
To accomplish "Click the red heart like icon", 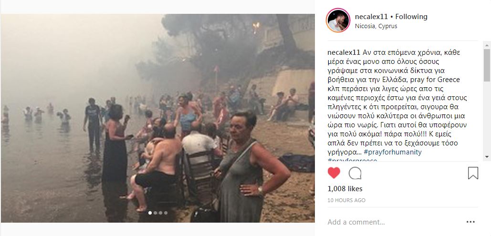I will click(x=334, y=173).
